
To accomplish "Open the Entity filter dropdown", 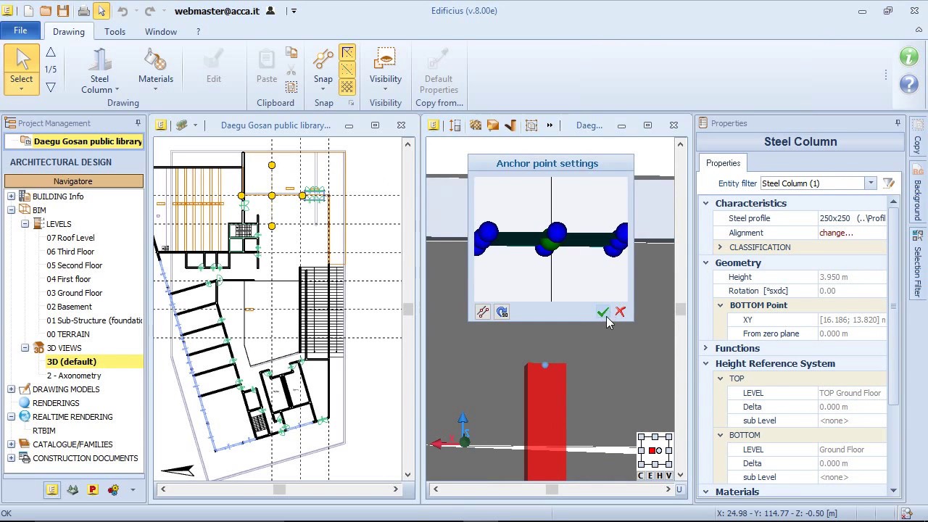I will [871, 183].
